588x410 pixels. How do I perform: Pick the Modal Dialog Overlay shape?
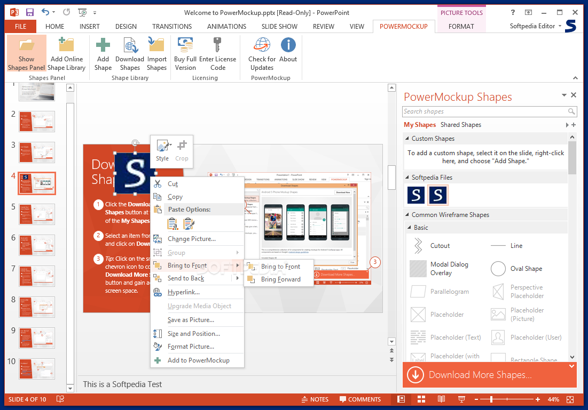[x=440, y=269]
